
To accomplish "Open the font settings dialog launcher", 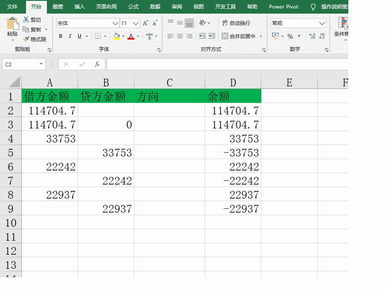I will tap(159, 50).
